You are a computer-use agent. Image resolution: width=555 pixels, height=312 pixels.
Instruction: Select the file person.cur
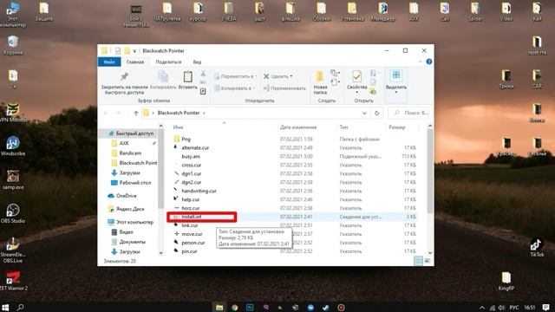click(193, 243)
